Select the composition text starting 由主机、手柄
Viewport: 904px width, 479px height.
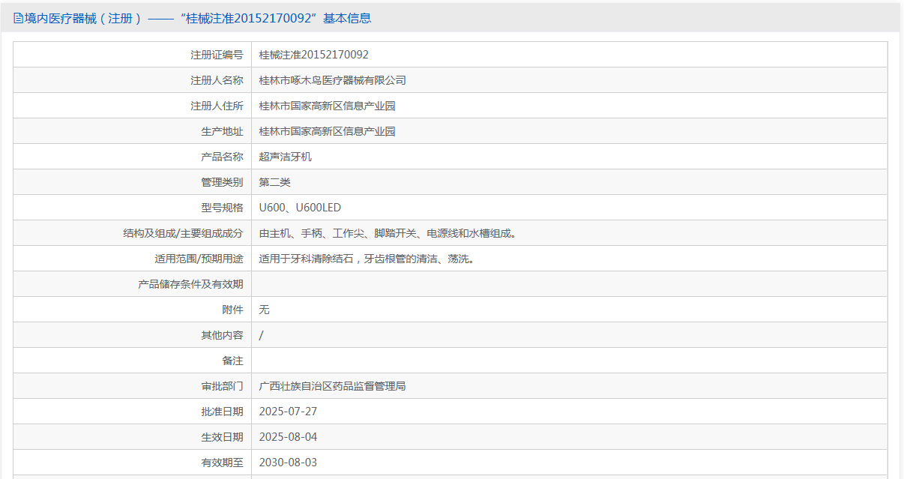(x=388, y=233)
